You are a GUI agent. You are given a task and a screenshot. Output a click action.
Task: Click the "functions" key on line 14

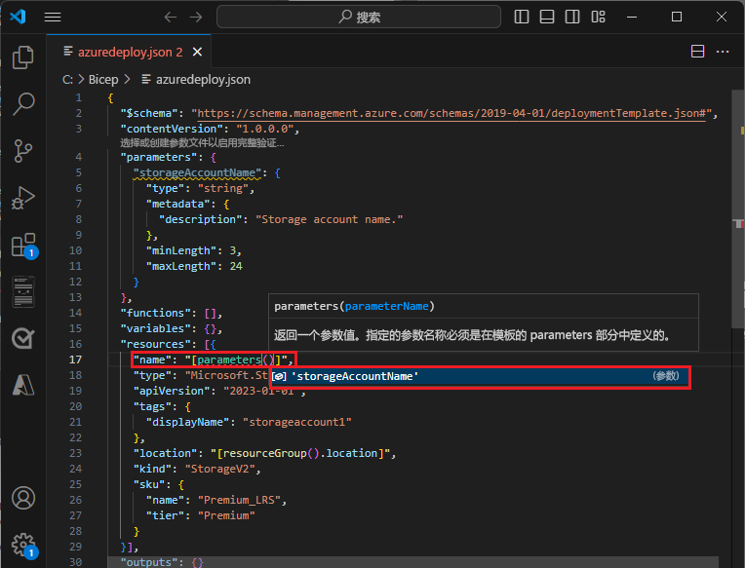coord(158,313)
